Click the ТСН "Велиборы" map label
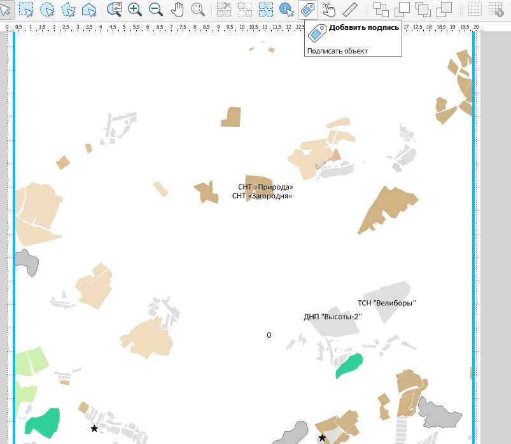511x444 pixels. tap(386, 303)
